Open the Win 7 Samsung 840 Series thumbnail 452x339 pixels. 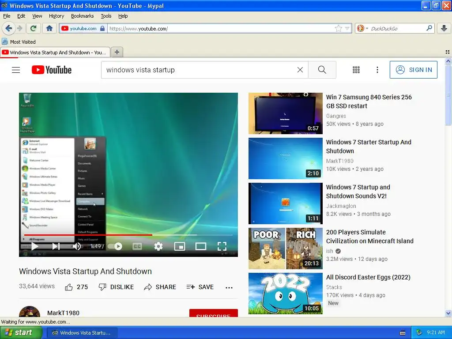[x=286, y=113]
